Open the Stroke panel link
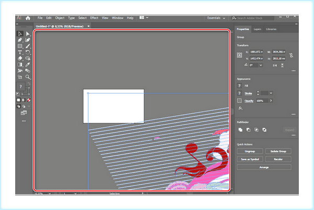The width and height of the screenshot is (314, 210). click(x=248, y=93)
